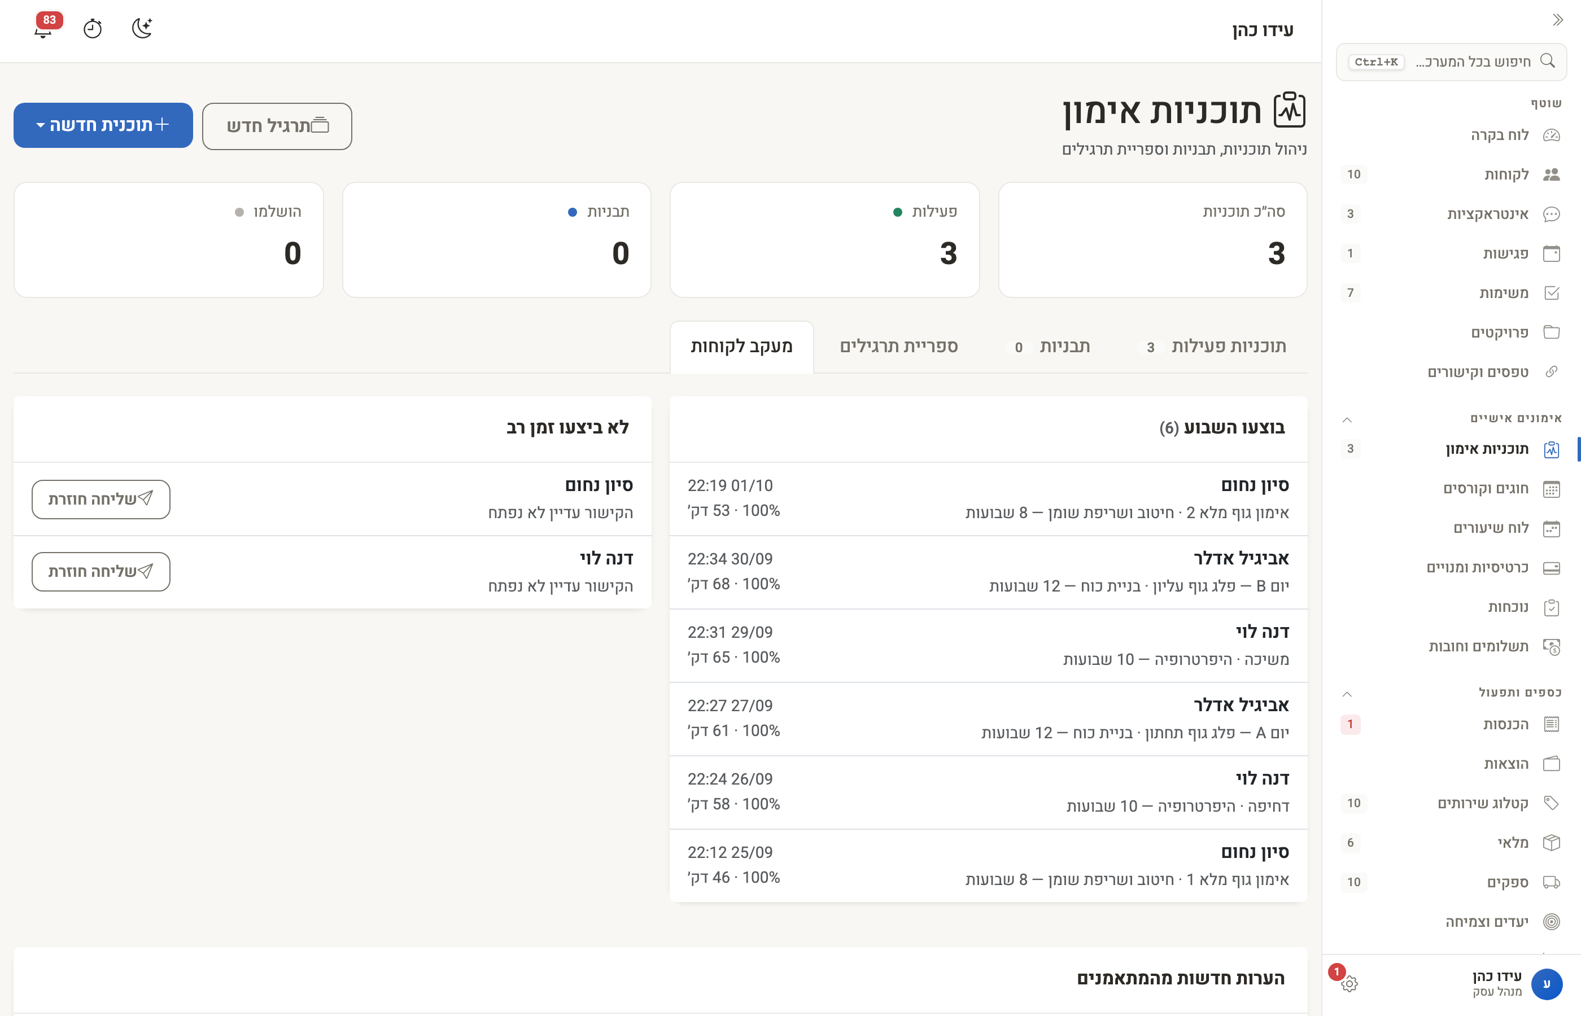This screenshot has height=1016, width=1581.
Task: Open settings gear with red badge
Action: point(1349,984)
